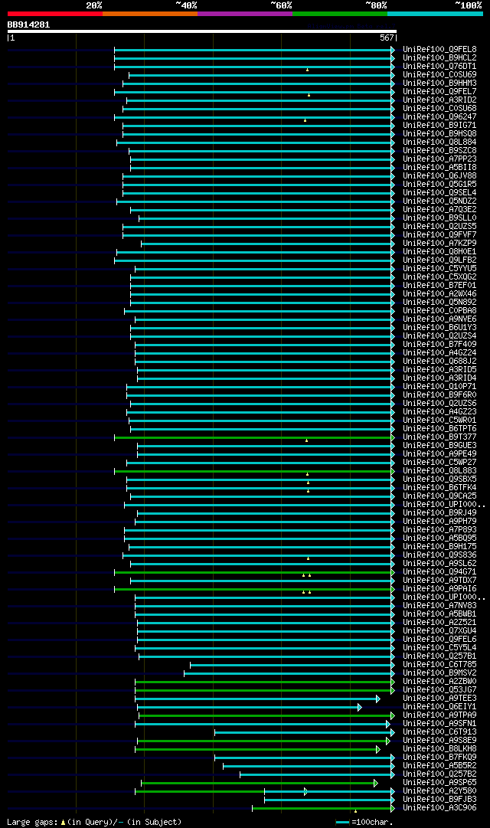
Task: Select hit label UniRef100_B9IG71
Action: 439,126
